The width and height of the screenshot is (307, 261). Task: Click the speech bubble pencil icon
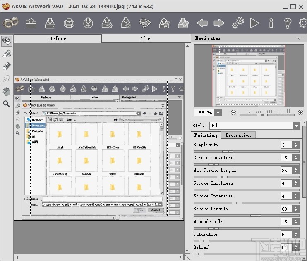[x=145, y=23]
